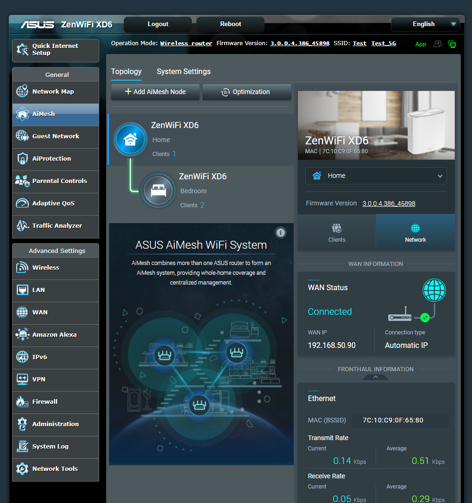Click the Parental Controls icon
472x503 pixels.
click(22, 181)
